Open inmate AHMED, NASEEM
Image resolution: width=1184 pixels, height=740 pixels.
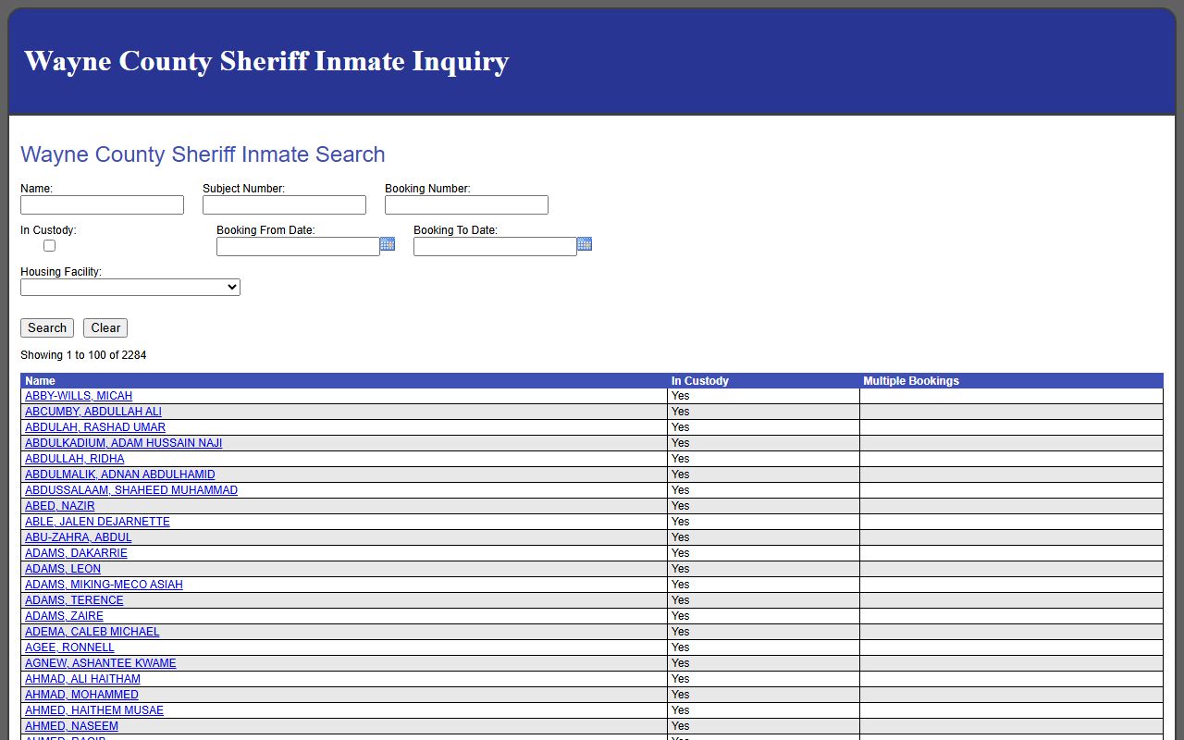(71, 726)
